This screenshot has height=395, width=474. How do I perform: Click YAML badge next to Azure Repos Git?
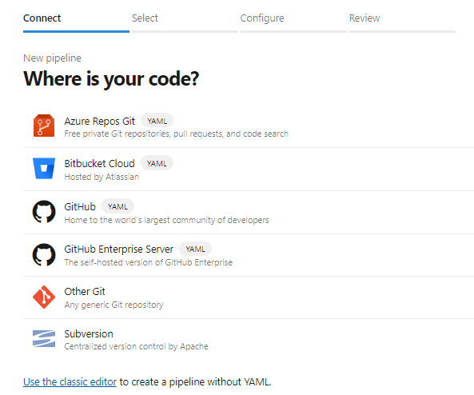(x=157, y=121)
